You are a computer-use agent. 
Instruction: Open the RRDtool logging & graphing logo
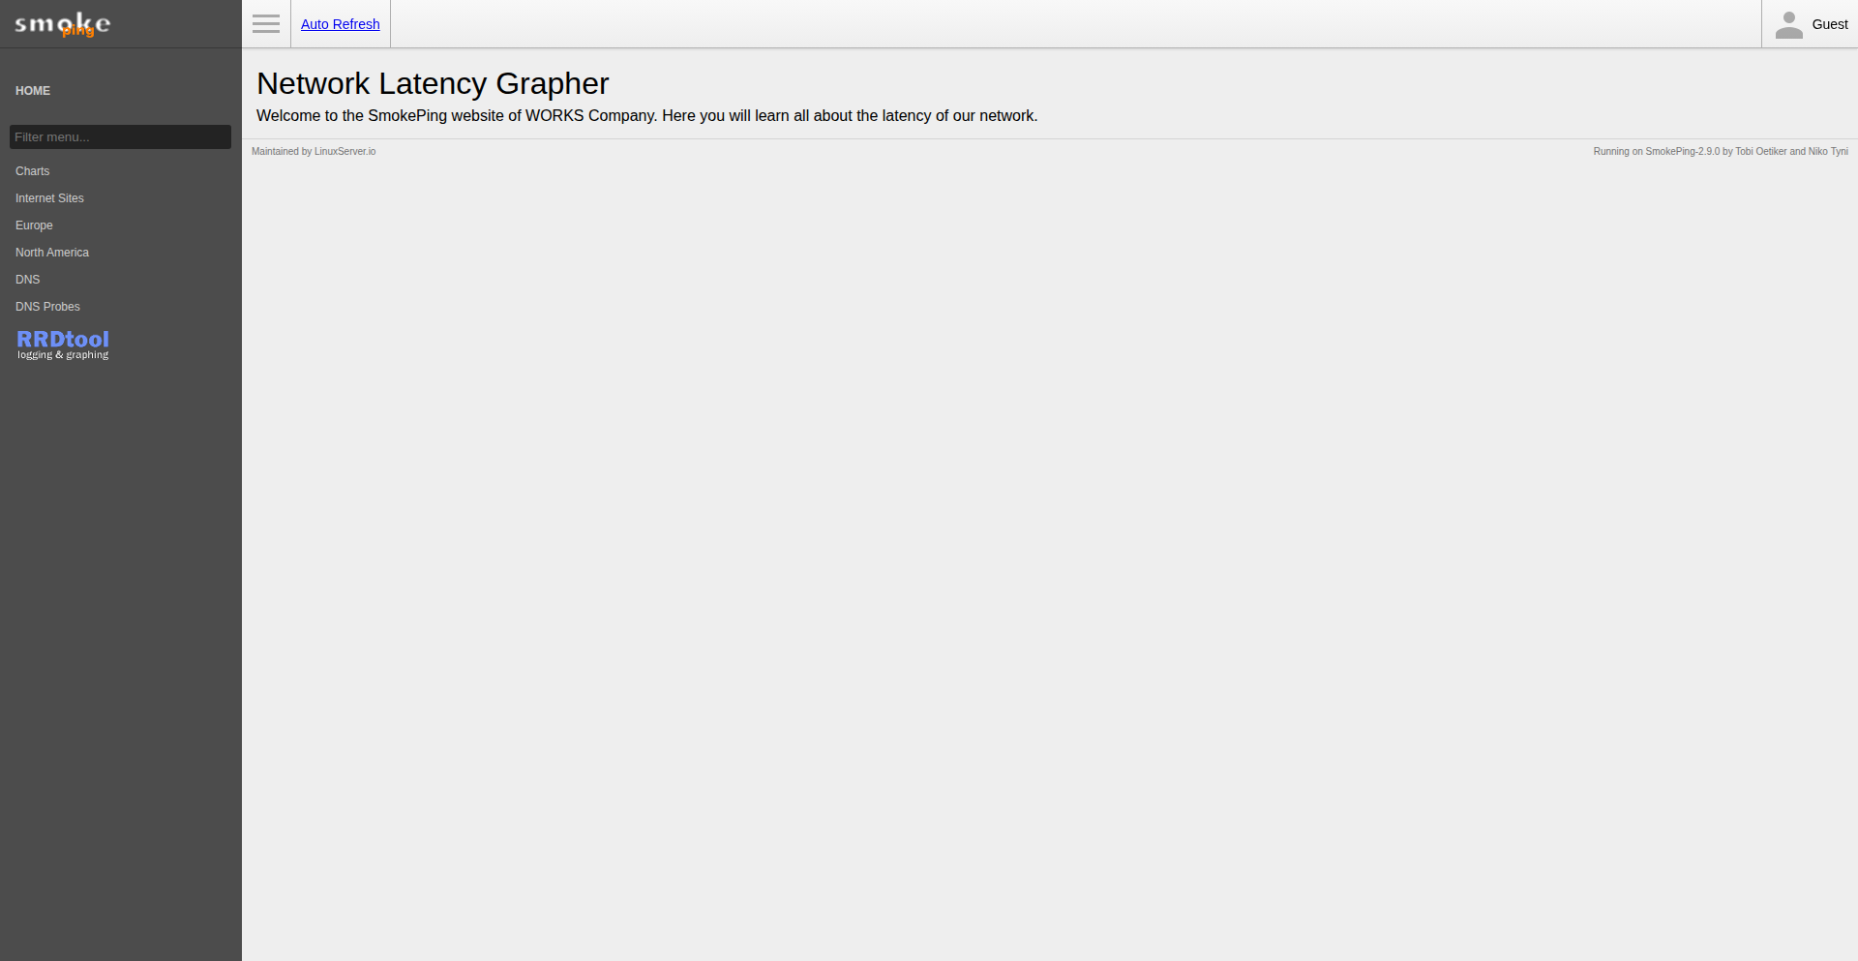coord(63,345)
